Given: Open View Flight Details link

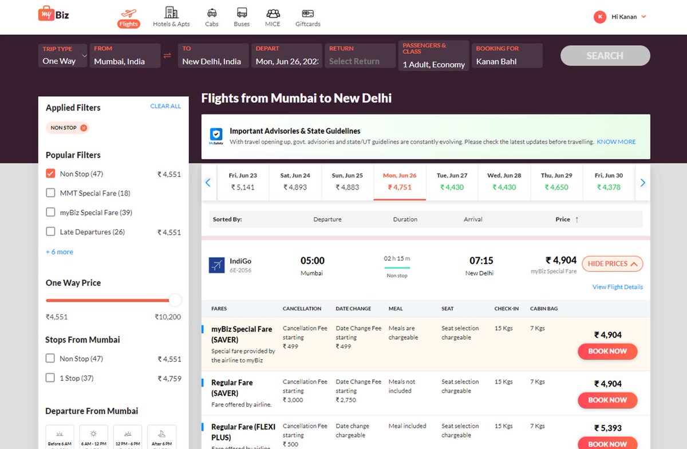Looking at the screenshot, I should (617, 286).
